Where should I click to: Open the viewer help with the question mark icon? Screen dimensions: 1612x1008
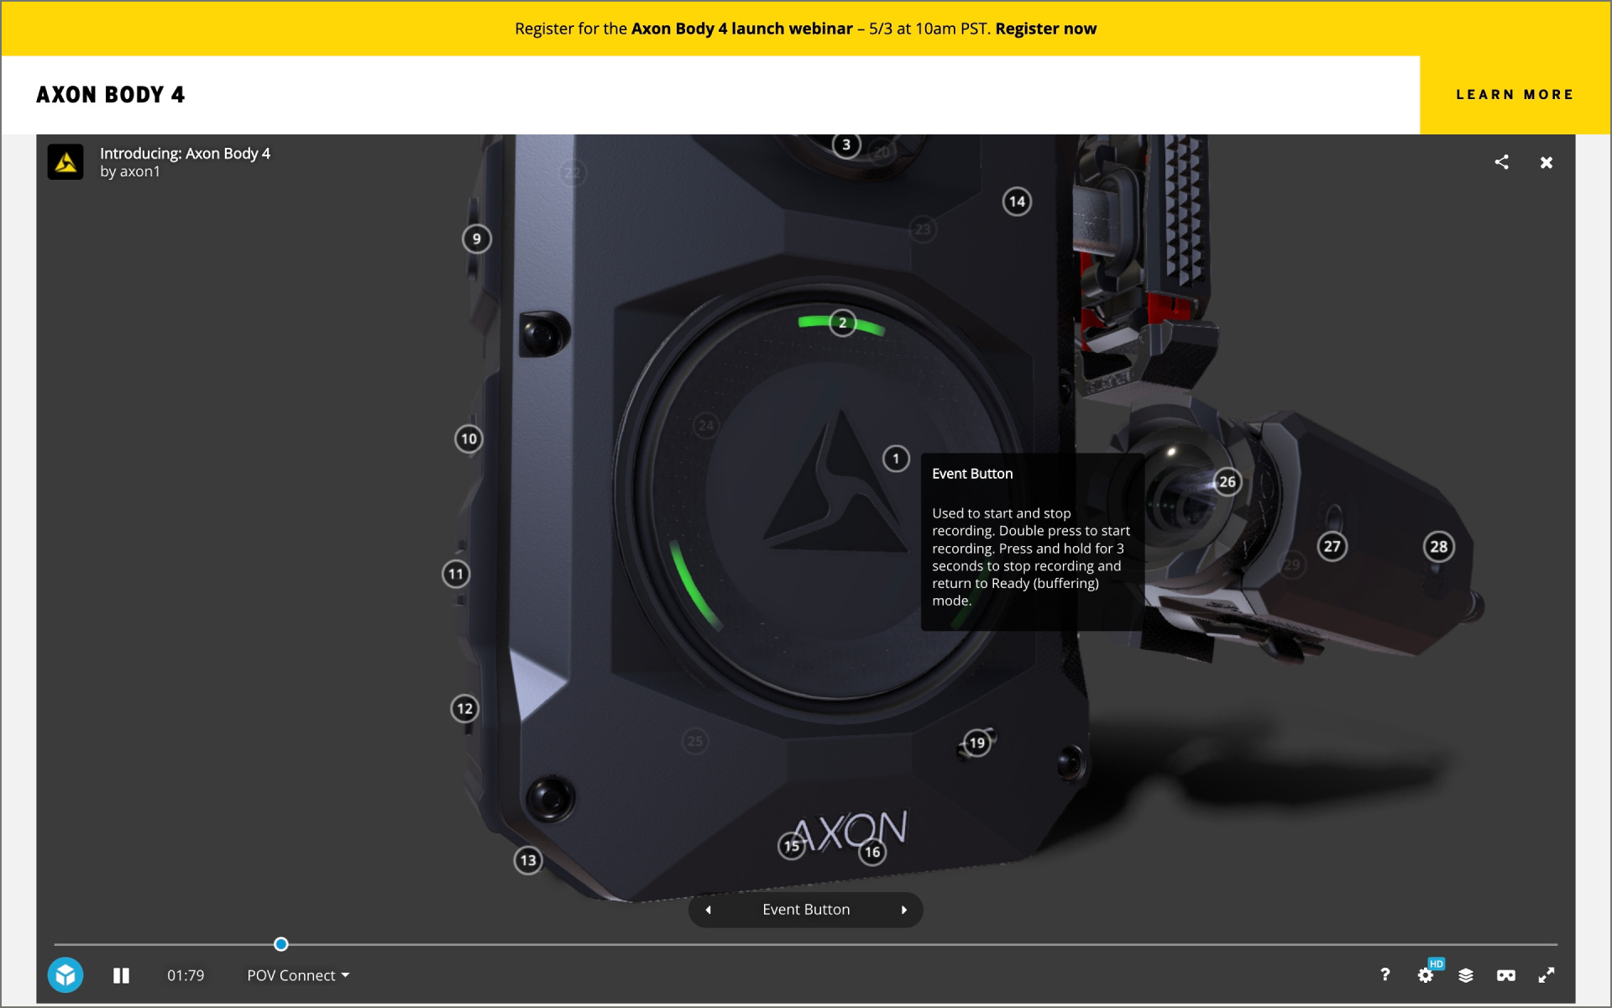[x=1385, y=974]
